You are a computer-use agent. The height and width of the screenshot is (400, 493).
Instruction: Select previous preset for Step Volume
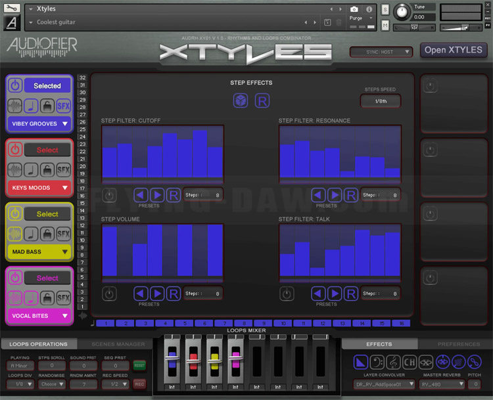point(141,294)
